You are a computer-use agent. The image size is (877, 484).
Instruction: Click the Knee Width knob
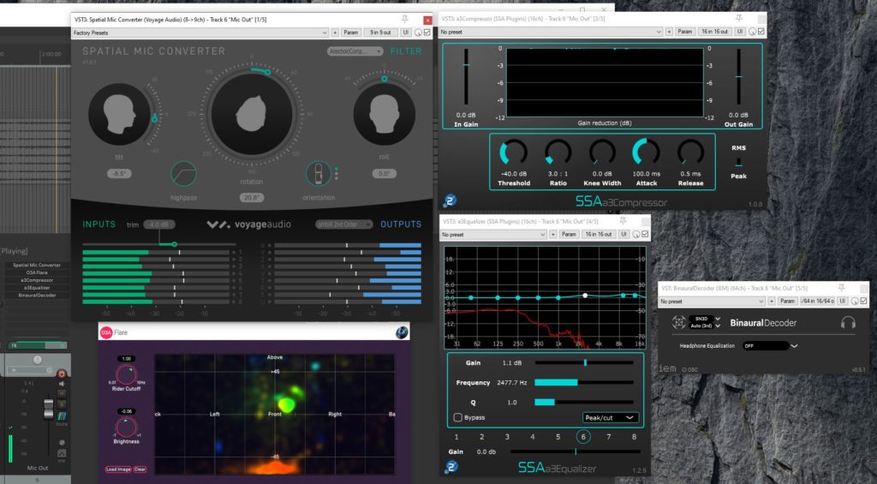pyautogui.click(x=602, y=152)
